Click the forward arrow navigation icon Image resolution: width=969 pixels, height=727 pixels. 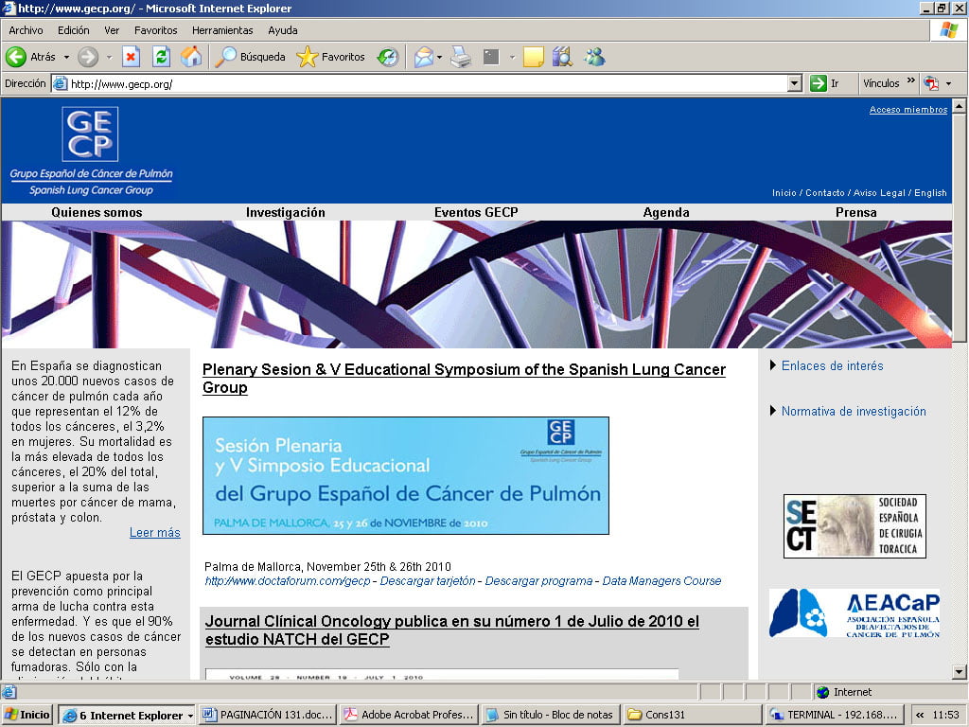[88, 57]
